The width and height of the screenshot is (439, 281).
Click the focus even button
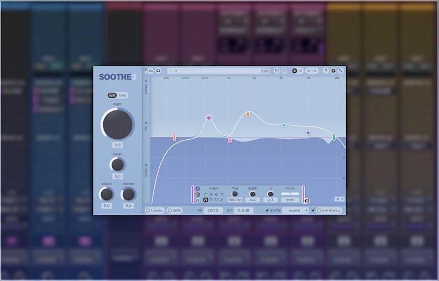[290, 200]
